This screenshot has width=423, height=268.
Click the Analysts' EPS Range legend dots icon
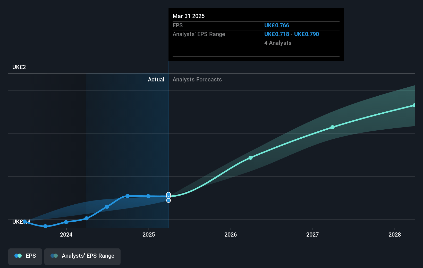pos(54,256)
